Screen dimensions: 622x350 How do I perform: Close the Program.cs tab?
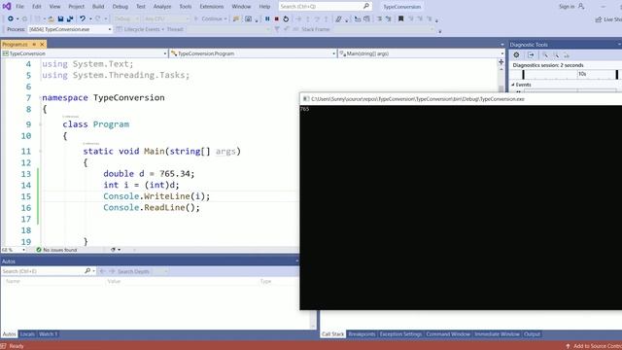coord(42,44)
